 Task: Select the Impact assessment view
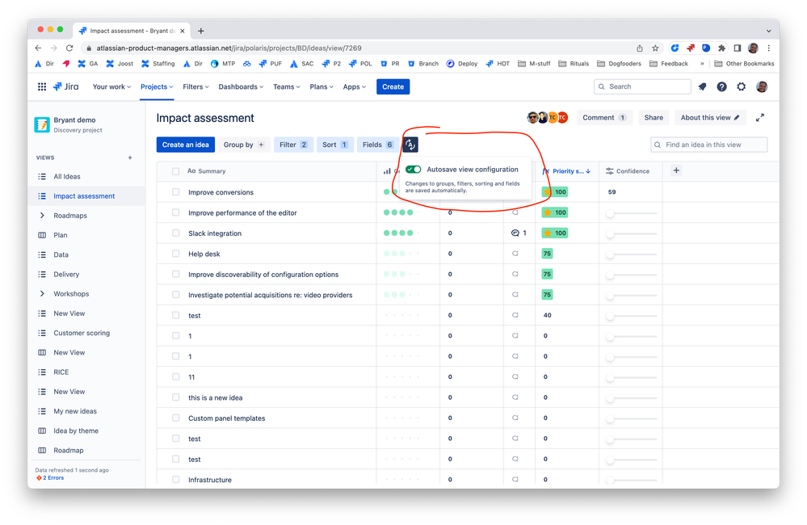[84, 196]
